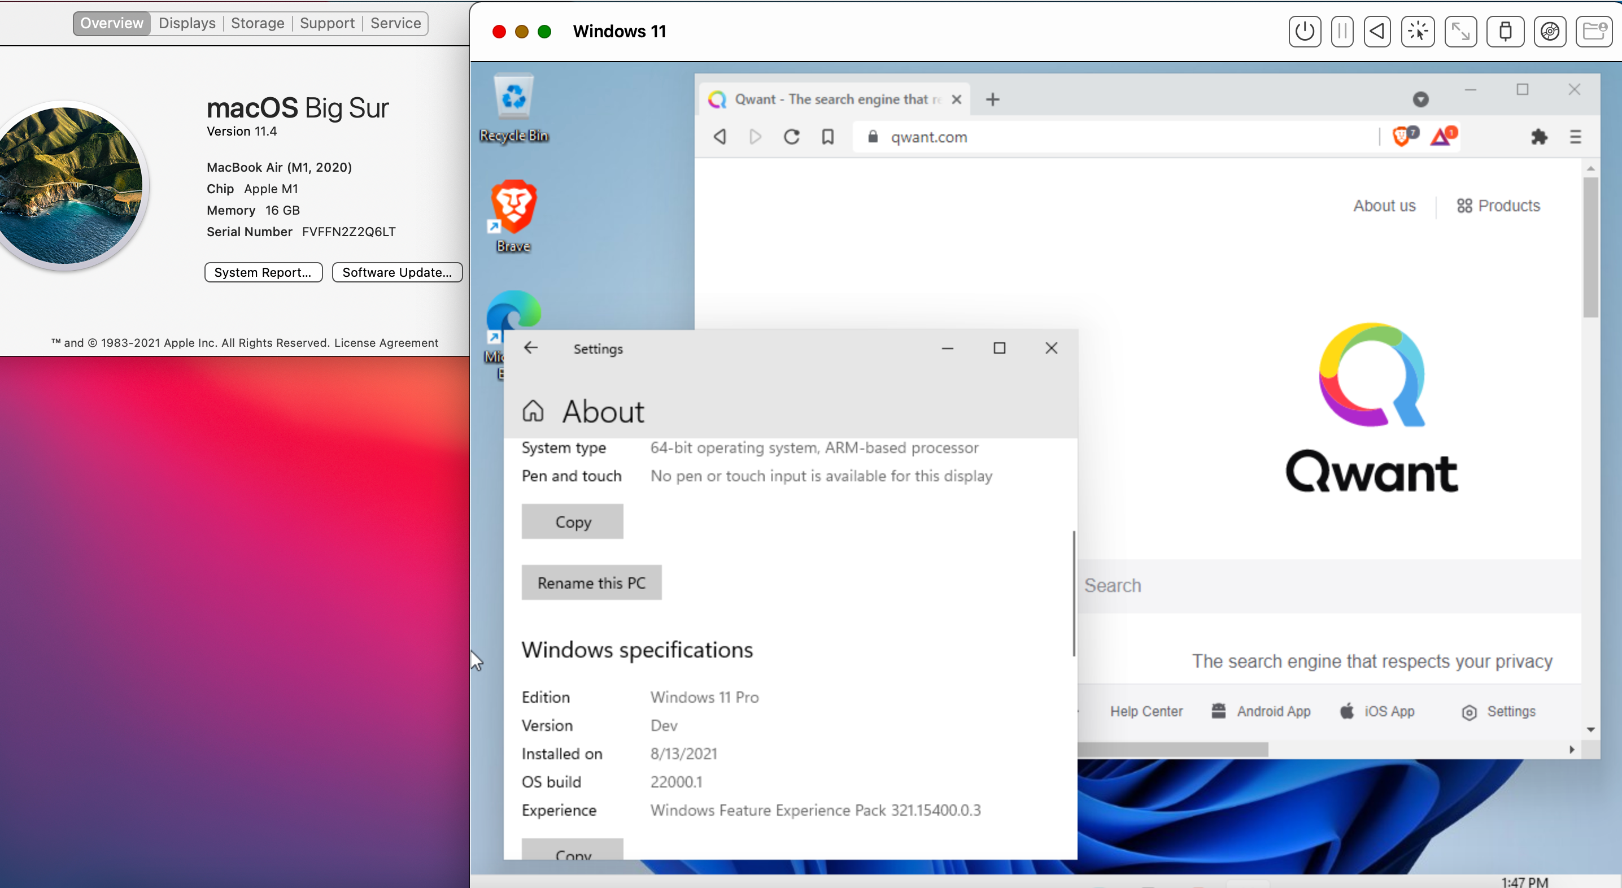Open the browser extensions puzzle icon
1622x888 pixels.
click(x=1538, y=137)
